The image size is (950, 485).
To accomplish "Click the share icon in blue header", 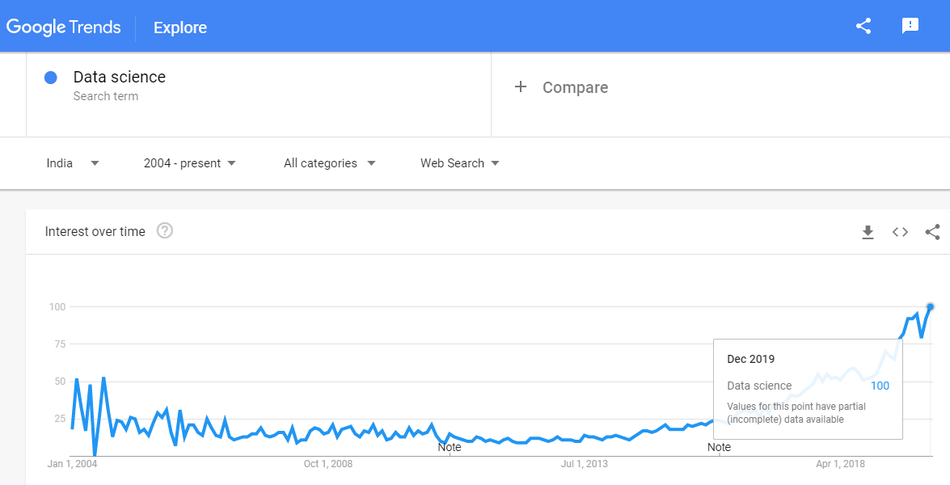I will tap(863, 26).
